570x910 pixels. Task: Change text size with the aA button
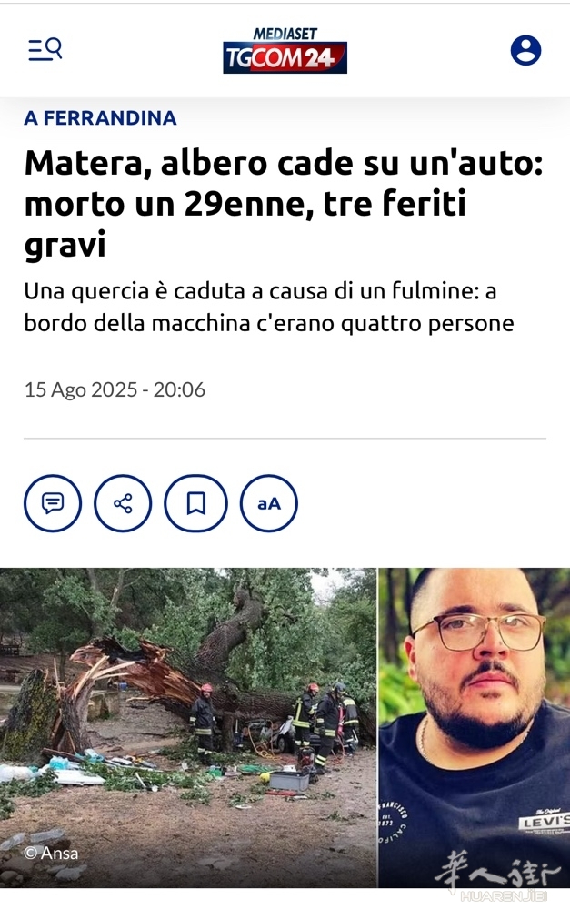269,503
